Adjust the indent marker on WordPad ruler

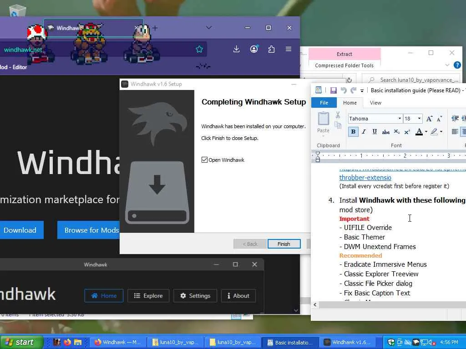(x=318, y=156)
